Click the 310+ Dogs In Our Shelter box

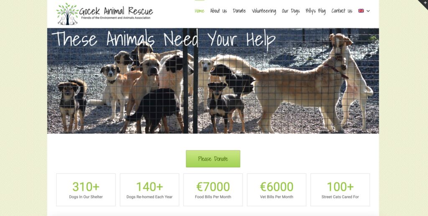pyautogui.click(x=86, y=190)
